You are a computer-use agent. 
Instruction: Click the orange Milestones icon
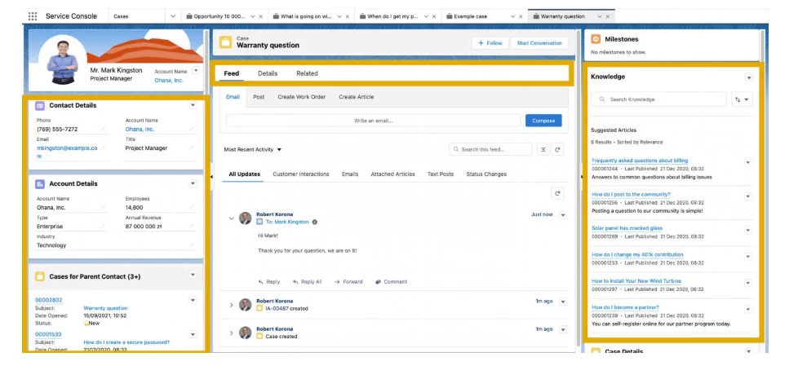coord(596,39)
